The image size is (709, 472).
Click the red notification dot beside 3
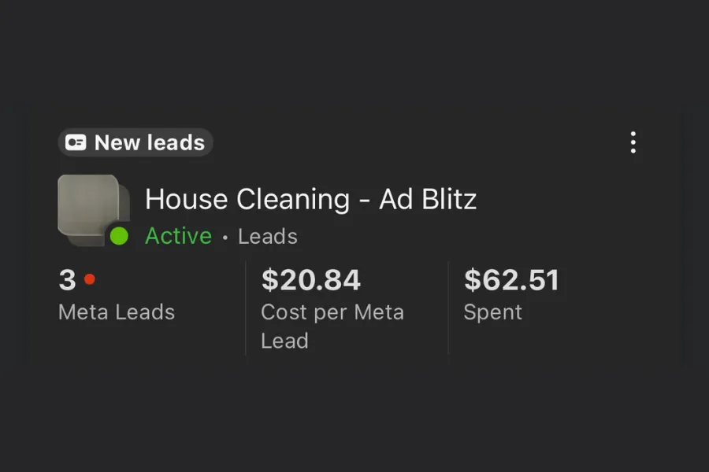click(x=89, y=278)
